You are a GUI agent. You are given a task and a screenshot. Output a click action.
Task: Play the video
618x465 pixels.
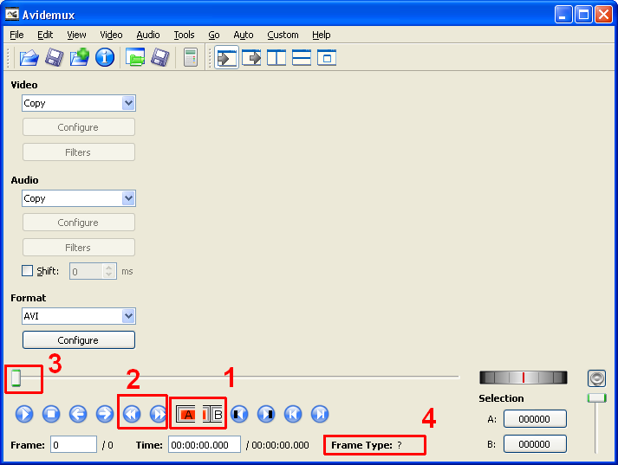click(24, 414)
